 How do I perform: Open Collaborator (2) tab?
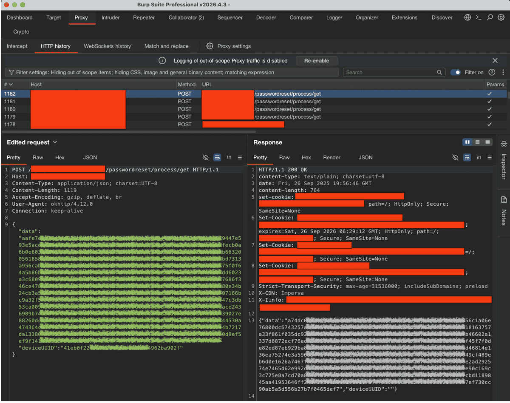point(186,17)
